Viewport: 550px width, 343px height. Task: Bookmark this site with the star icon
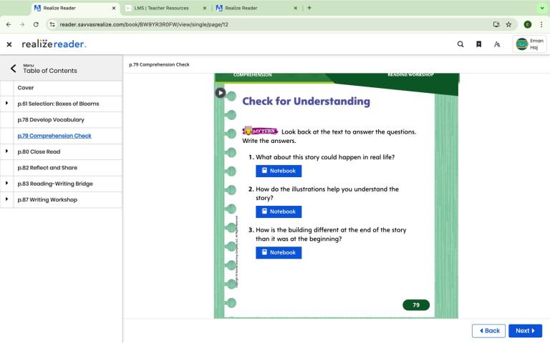508,24
